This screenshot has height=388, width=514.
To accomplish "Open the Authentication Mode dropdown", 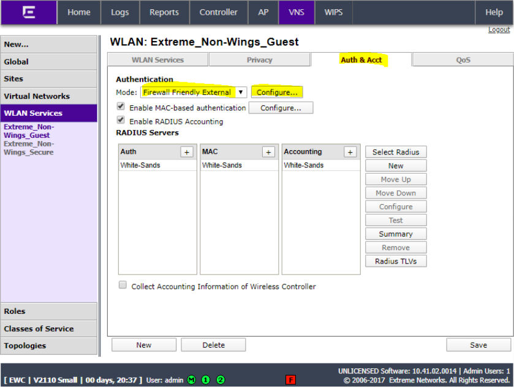I will coord(194,92).
